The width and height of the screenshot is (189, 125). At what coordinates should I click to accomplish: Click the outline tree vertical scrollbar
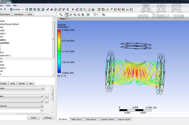[53, 46]
